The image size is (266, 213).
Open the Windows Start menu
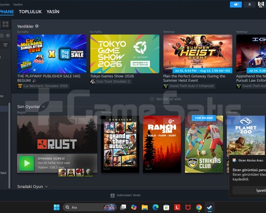[56, 207]
